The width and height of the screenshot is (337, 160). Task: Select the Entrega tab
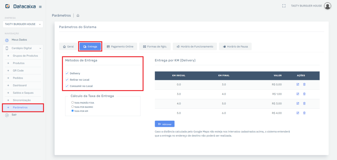tap(90, 47)
